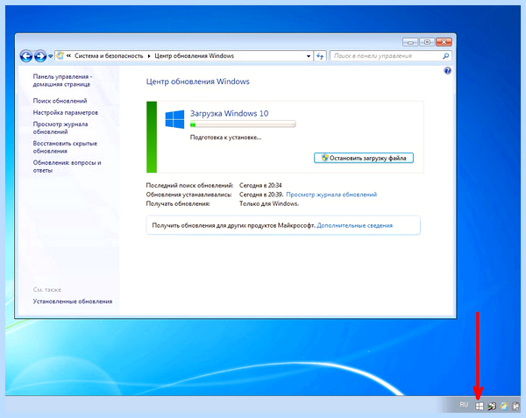Select 'Центр обновления Windows' breadcrumb
526x418 pixels.
pos(195,56)
